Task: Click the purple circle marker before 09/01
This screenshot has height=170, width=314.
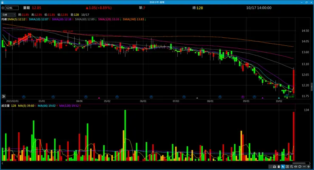Action: 243,97
